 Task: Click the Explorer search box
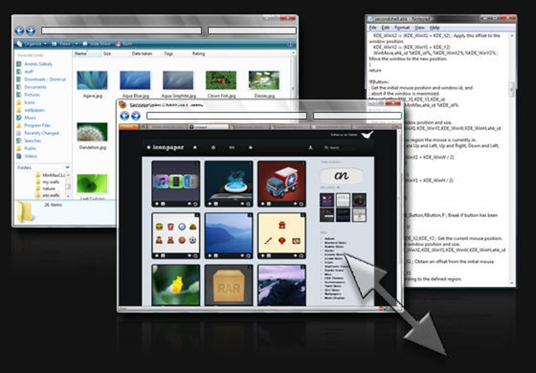click(252, 30)
